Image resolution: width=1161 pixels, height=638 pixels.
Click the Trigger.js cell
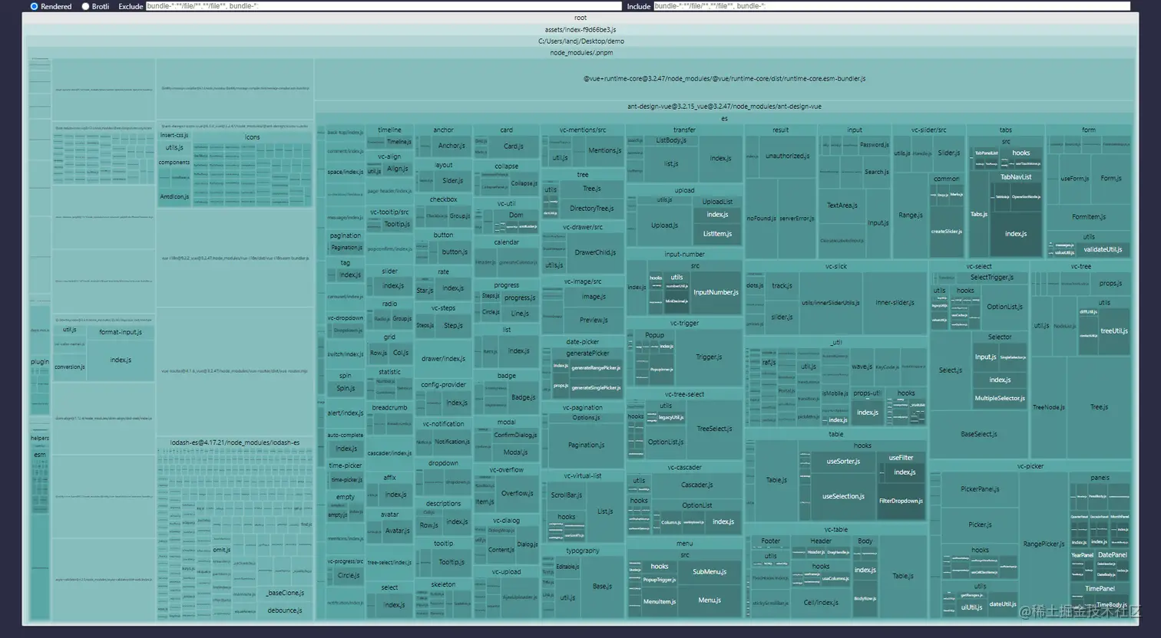pos(709,357)
